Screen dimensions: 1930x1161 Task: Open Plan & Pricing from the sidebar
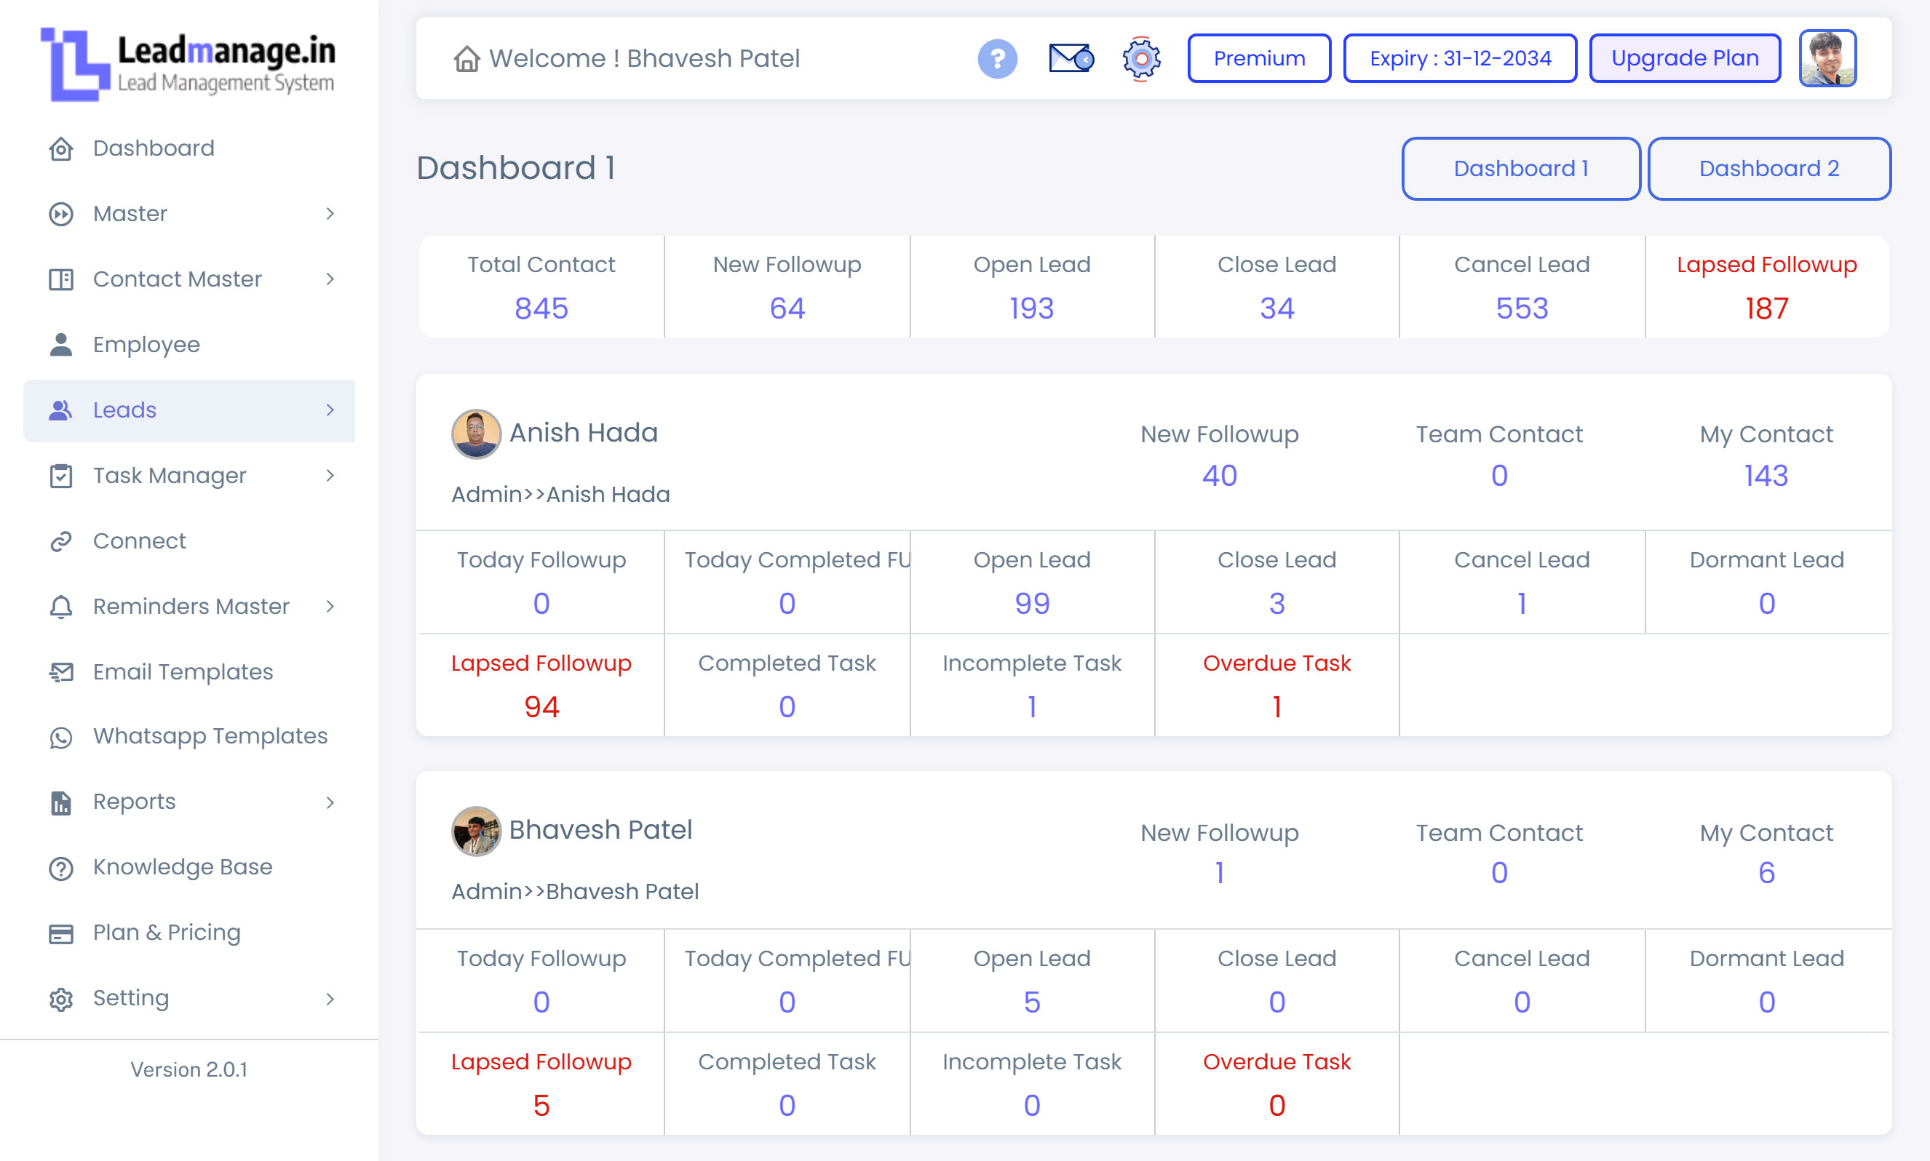click(x=166, y=932)
